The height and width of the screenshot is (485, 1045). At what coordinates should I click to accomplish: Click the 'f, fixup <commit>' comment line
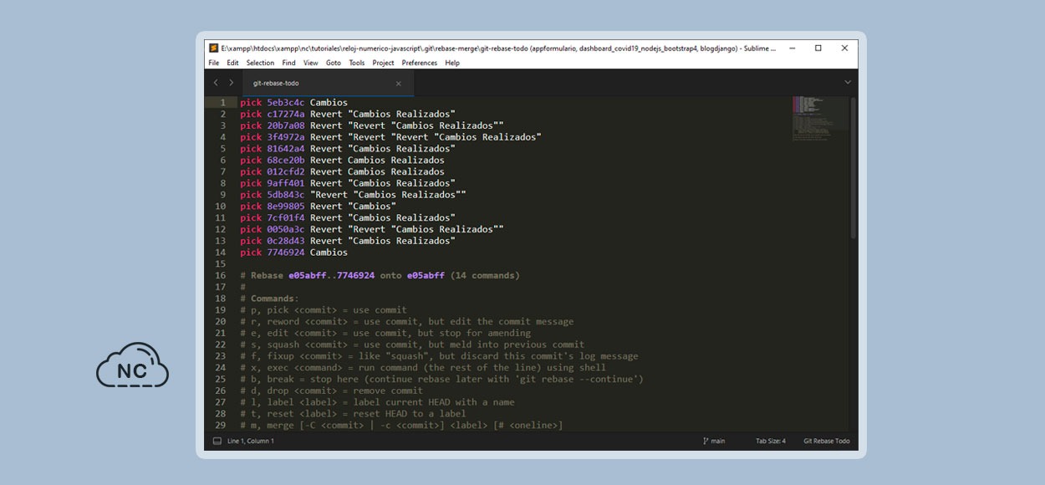(439, 356)
